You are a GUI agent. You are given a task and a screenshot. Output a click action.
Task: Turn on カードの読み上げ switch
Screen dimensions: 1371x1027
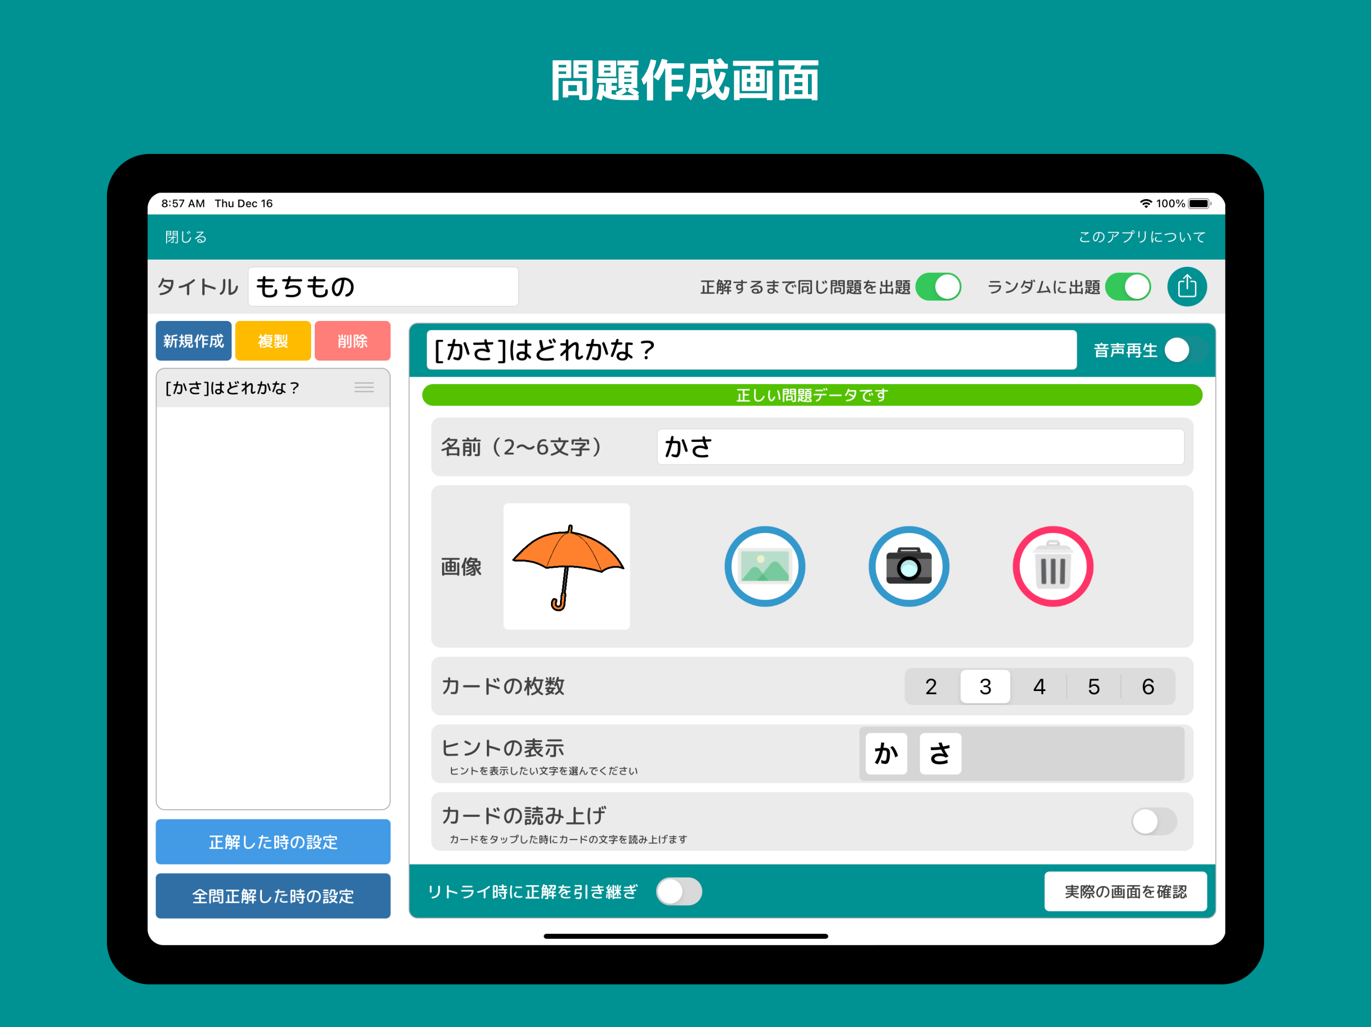click(x=1153, y=821)
